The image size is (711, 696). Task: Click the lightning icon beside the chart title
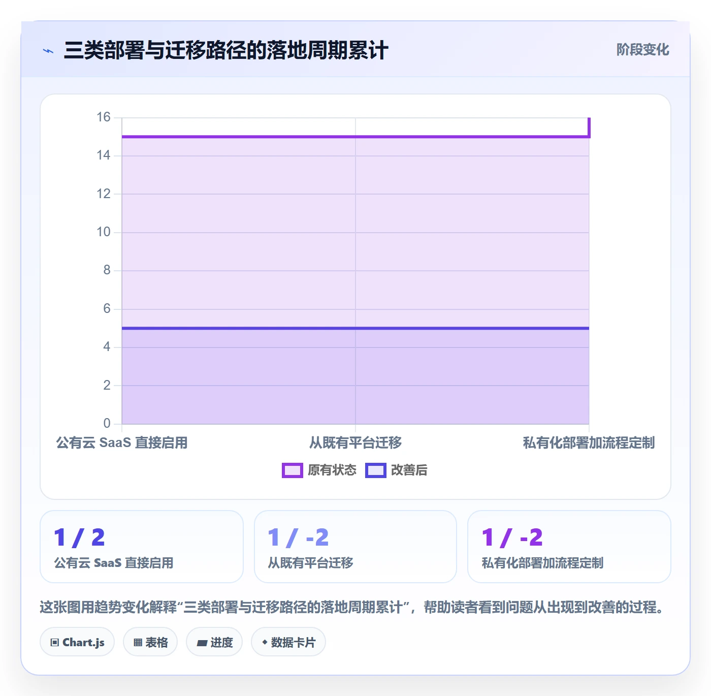pos(48,51)
